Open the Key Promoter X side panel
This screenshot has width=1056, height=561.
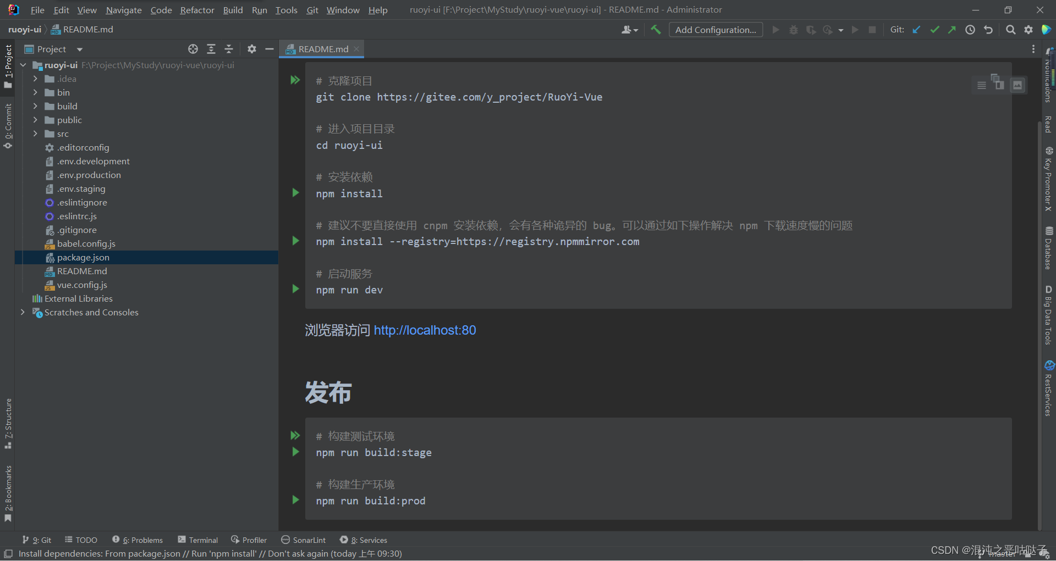(x=1049, y=179)
